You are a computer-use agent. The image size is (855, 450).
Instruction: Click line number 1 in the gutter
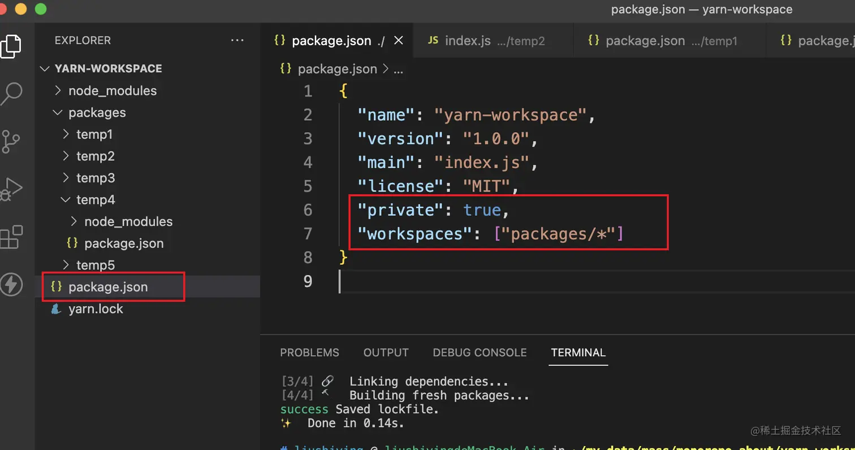pos(308,91)
